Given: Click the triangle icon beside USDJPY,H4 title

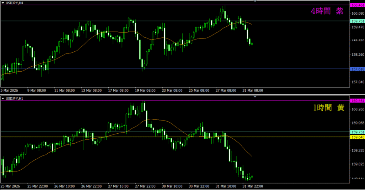Looking at the screenshot, I should point(3,2).
